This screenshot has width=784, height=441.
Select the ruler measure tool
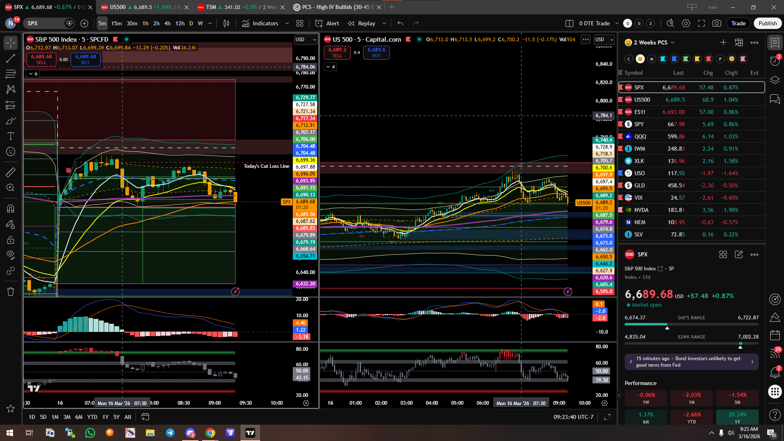pos(11,172)
